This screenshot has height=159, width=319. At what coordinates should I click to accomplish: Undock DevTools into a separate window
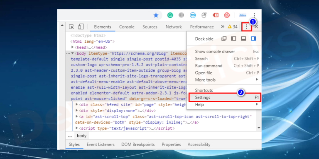pos(224,39)
